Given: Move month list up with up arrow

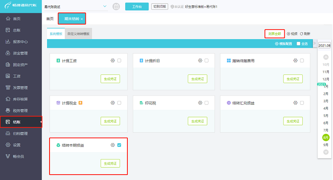Looking at the screenshot, I should click(x=326, y=57).
